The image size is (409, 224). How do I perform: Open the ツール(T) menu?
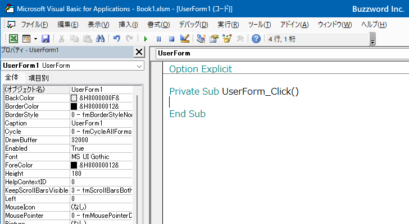click(260, 25)
